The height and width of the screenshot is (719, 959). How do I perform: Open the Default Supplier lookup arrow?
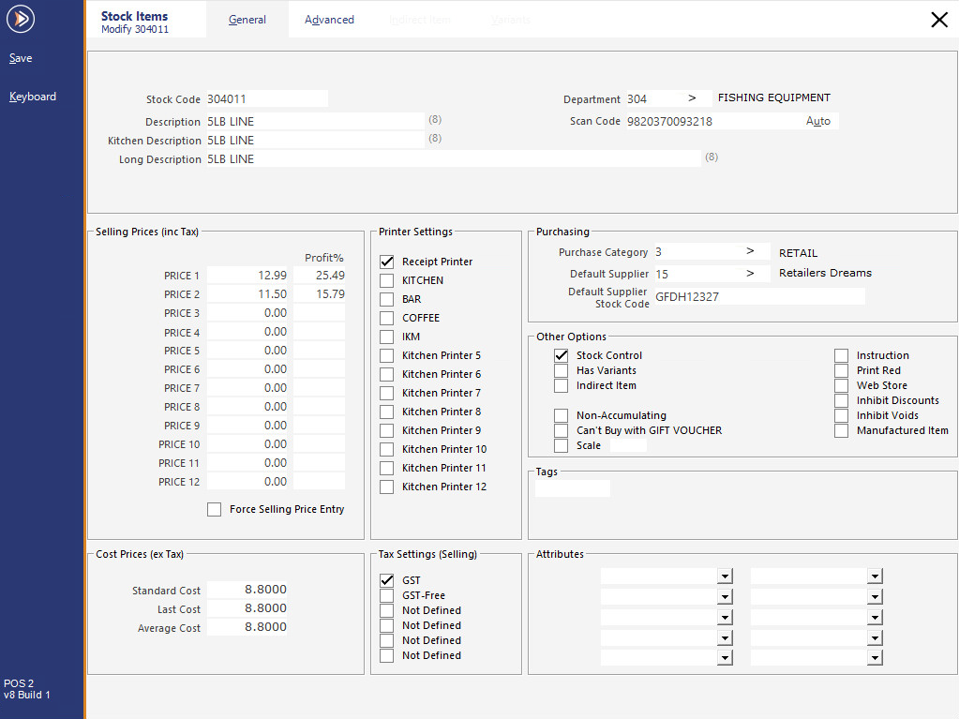750,274
